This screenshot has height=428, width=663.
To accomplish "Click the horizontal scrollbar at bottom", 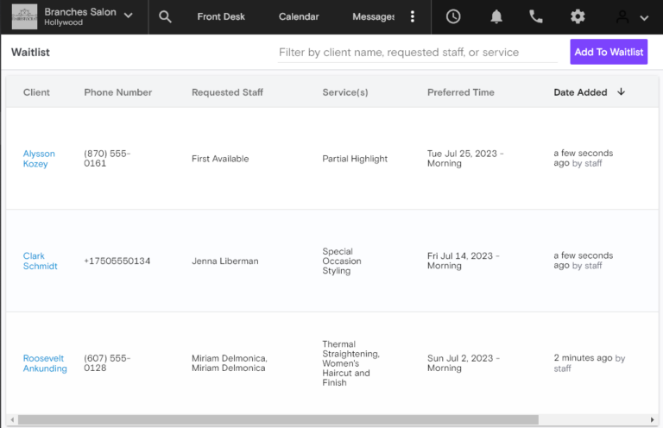I will pos(276,420).
